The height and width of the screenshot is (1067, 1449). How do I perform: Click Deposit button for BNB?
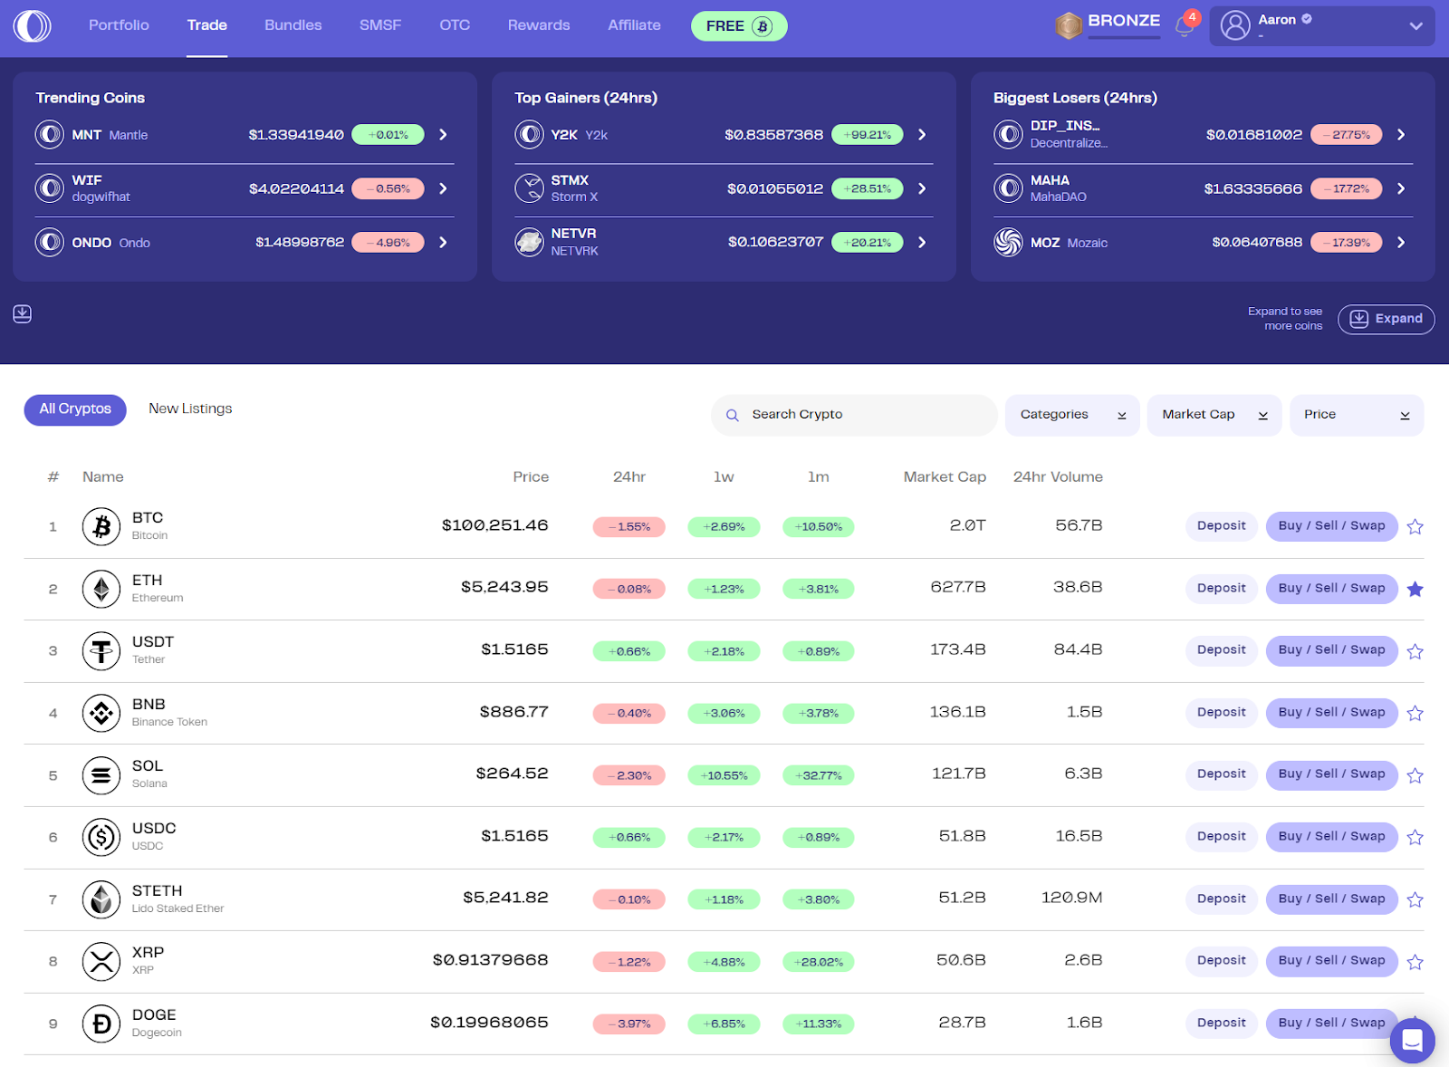[1221, 713]
